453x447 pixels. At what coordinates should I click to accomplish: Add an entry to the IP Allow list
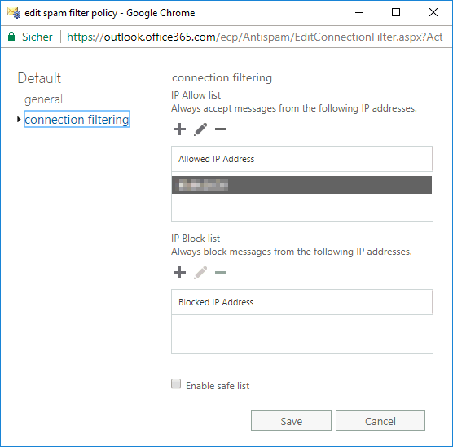pyautogui.click(x=179, y=129)
